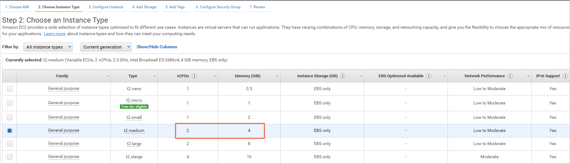The width and height of the screenshot is (570, 164).
Task: Click the vCPUs info icon
Action: (194, 76)
